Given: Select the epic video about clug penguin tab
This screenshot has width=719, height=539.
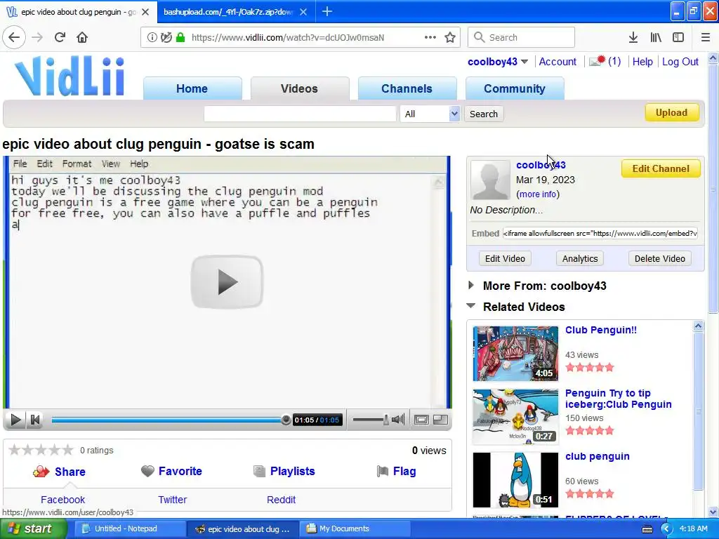Looking at the screenshot, I should (78, 12).
